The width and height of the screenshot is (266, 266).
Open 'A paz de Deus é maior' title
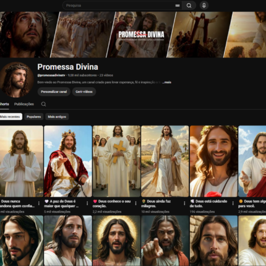coord(61,204)
